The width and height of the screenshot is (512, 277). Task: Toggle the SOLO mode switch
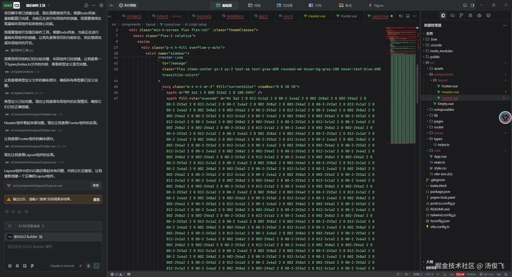tap(11, 5)
